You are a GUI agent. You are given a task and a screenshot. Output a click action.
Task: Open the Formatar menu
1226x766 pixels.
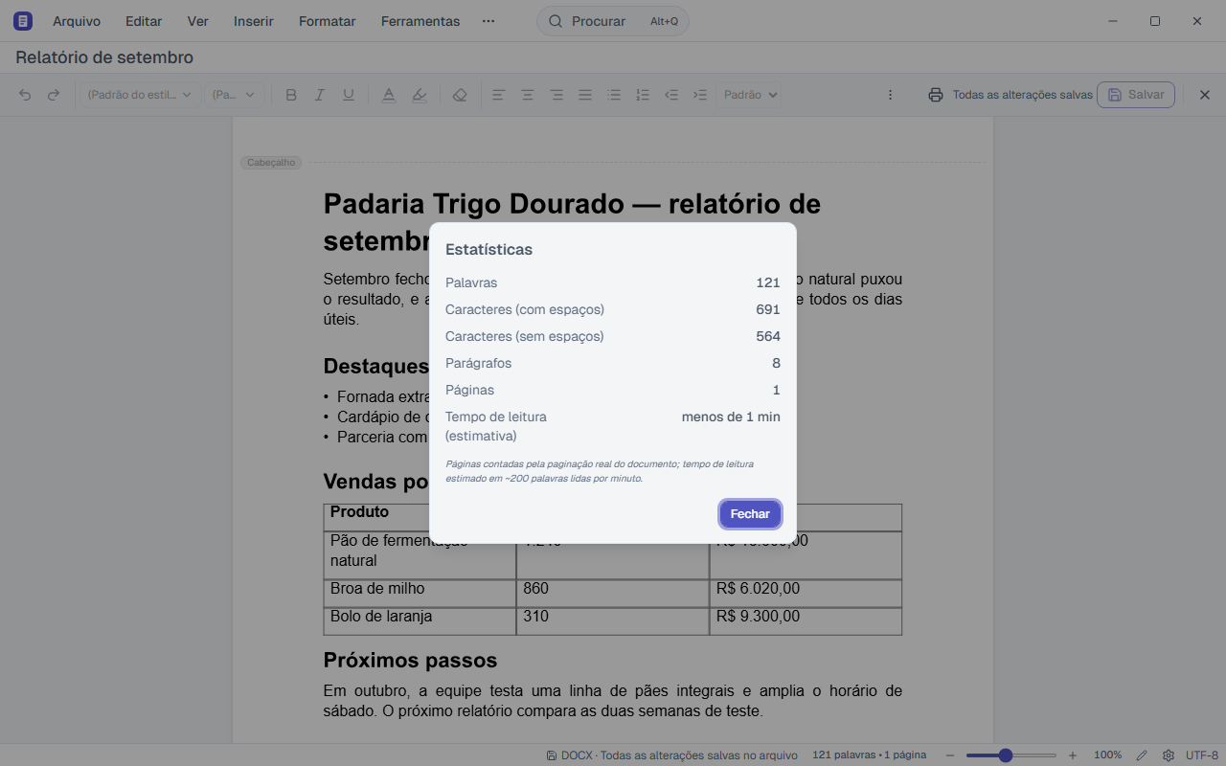(x=328, y=21)
